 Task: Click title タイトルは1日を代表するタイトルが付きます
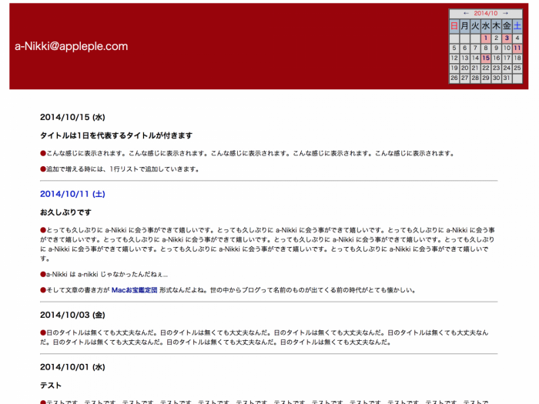coord(116,135)
